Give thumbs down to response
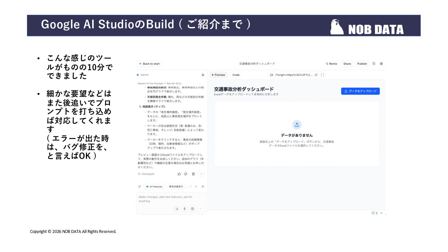Viewport: 448px width, 252px height. (186, 174)
